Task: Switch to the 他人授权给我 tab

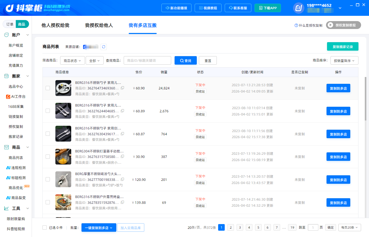Action: point(55,25)
